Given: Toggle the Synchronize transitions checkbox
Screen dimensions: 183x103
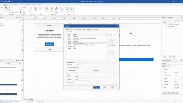Looking at the screenshot, I should 68,68.
